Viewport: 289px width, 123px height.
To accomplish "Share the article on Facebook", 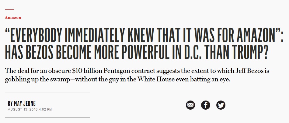I will click(x=206, y=105).
